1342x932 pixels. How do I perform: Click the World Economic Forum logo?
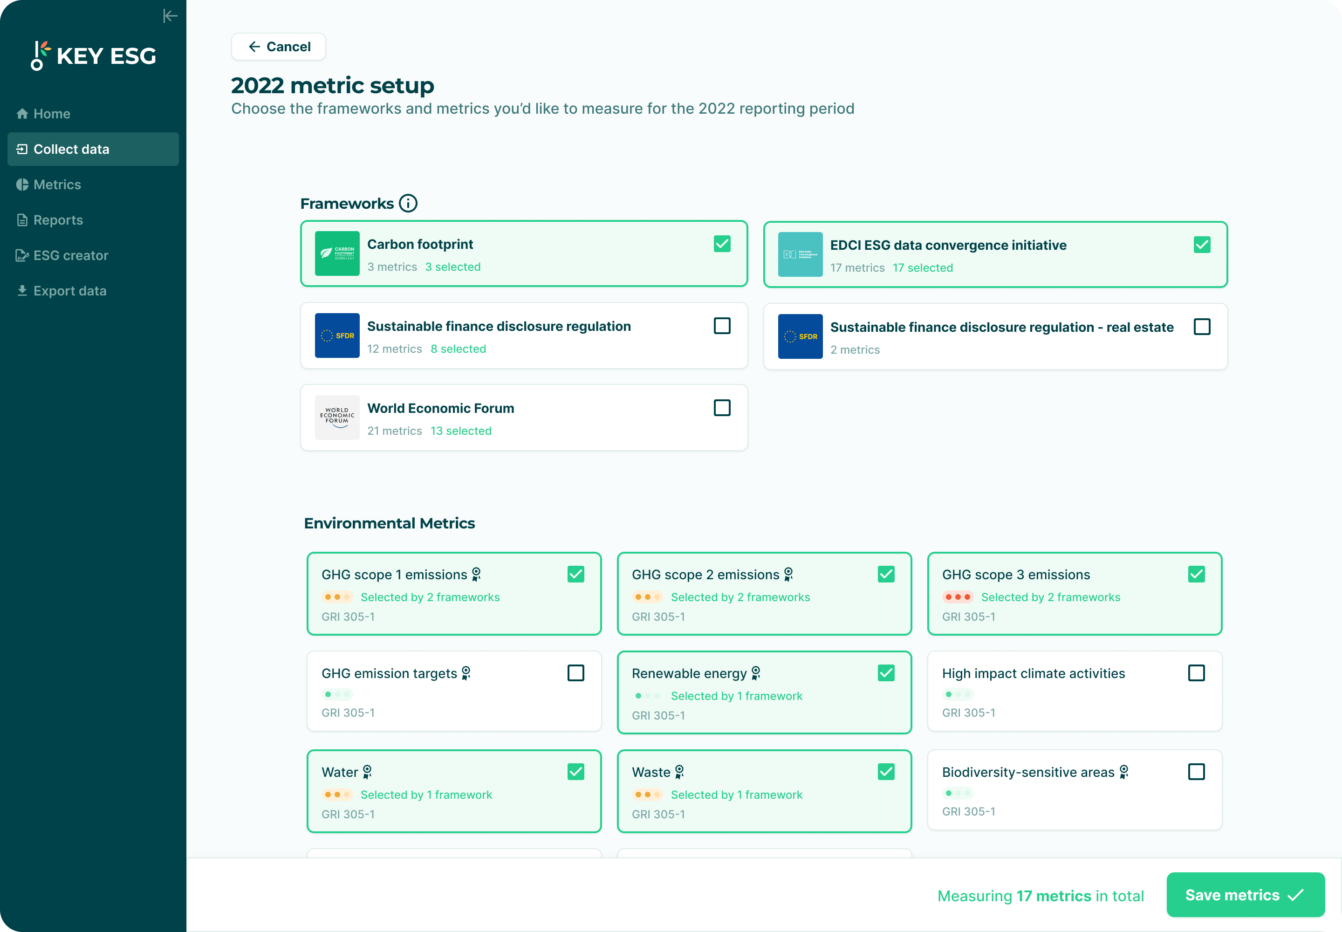(337, 417)
